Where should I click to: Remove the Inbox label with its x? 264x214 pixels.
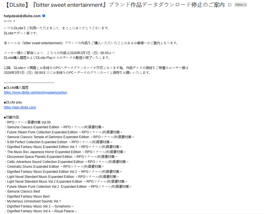point(245,5)
